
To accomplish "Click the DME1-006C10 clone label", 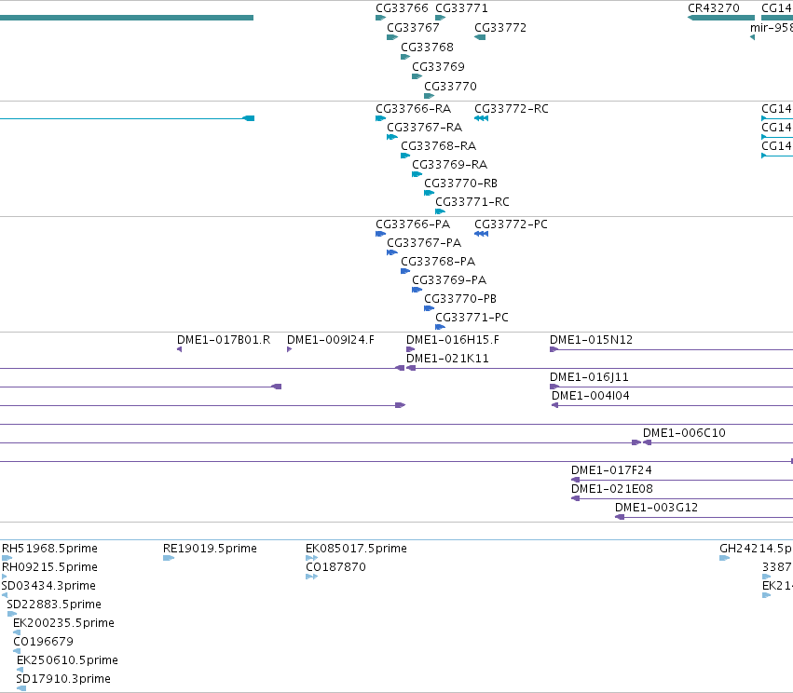I will (684, 433).
